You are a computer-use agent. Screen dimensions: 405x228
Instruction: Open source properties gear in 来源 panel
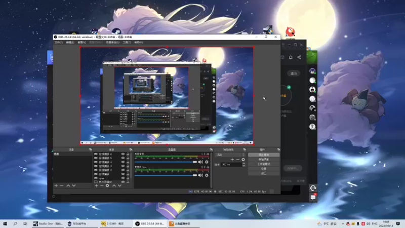(107, 185)
